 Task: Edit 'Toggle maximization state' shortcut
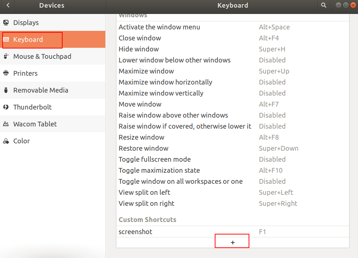(232, 170)
